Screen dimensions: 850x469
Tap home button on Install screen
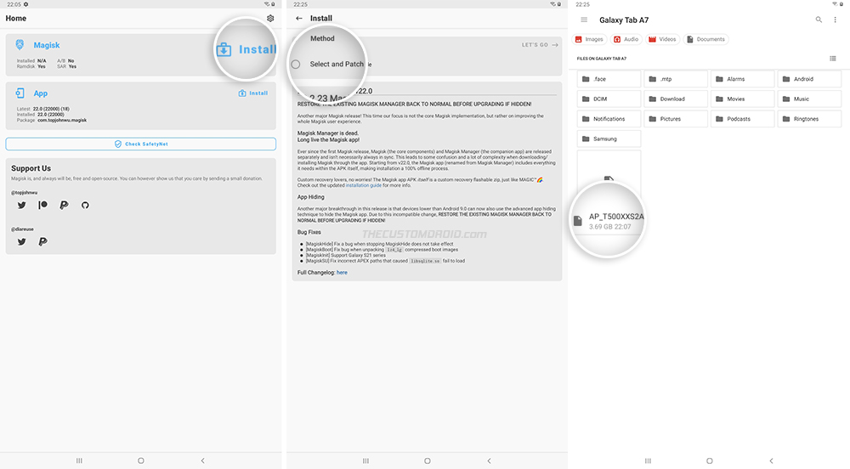428,461
